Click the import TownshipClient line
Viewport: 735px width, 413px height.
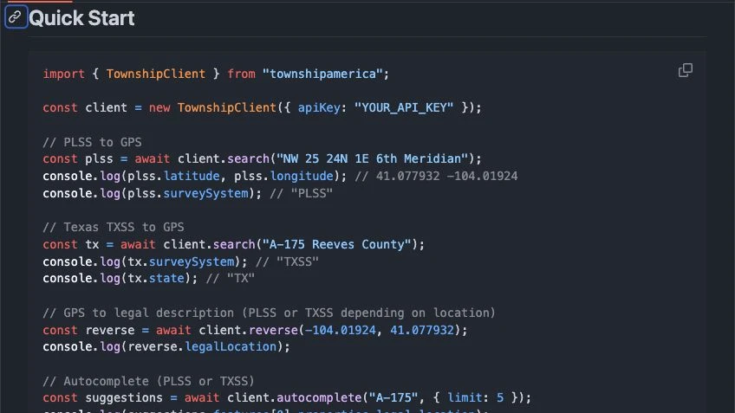(216, 74)
